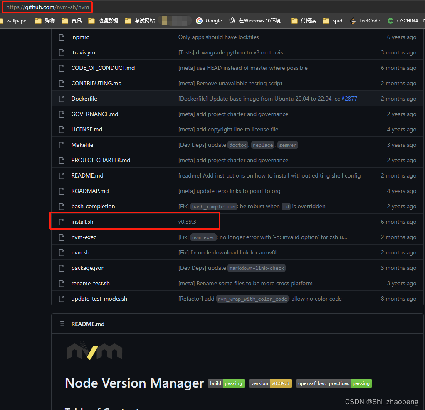This screenshot has width=425, height=410.
Task: Click the Node Version Manager heading
Action: point(134,383)
